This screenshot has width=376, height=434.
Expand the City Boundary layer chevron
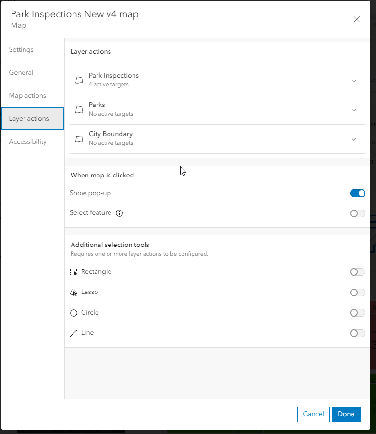[x=354, y=139]
